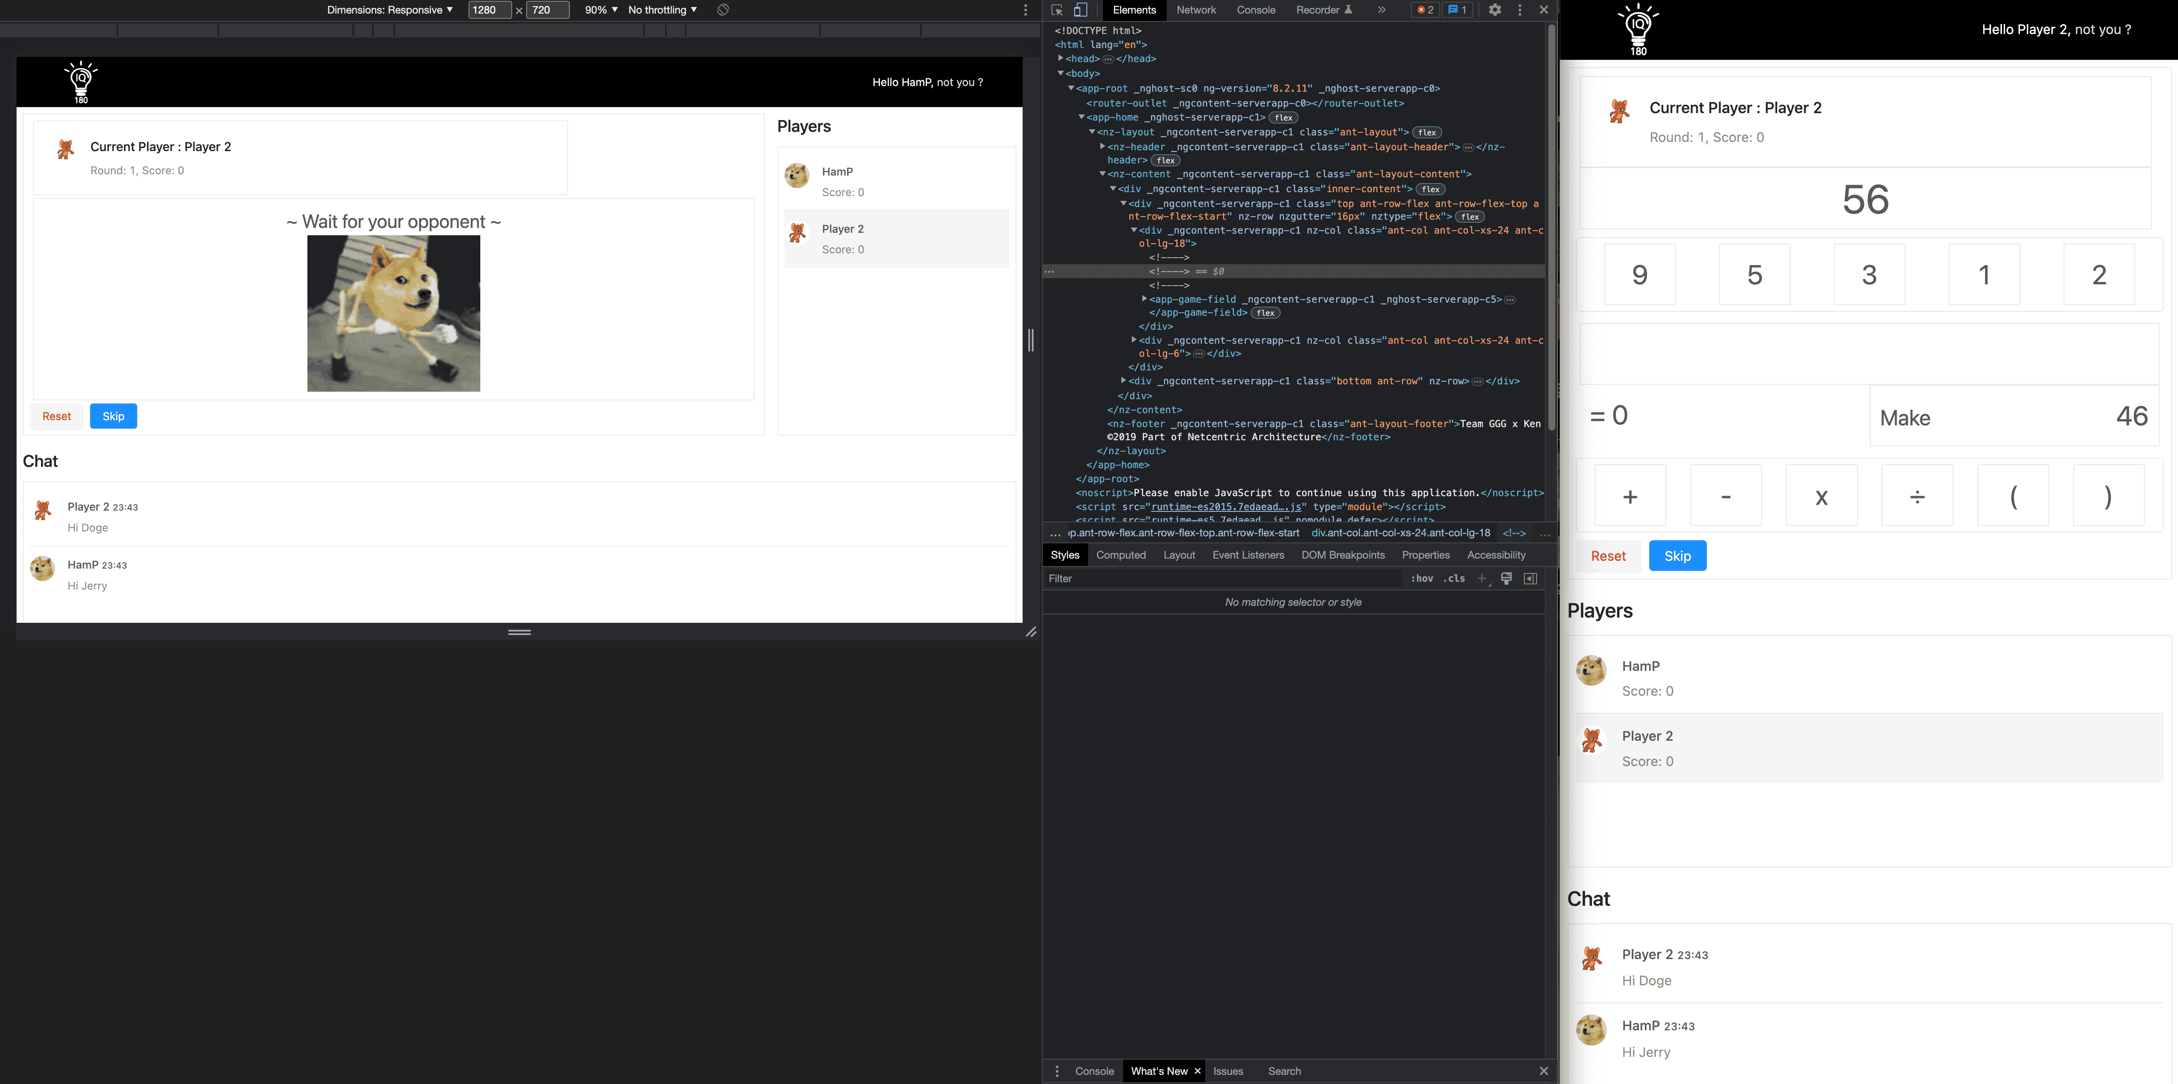Open device toolbar more options menu

pos(1026,10)
